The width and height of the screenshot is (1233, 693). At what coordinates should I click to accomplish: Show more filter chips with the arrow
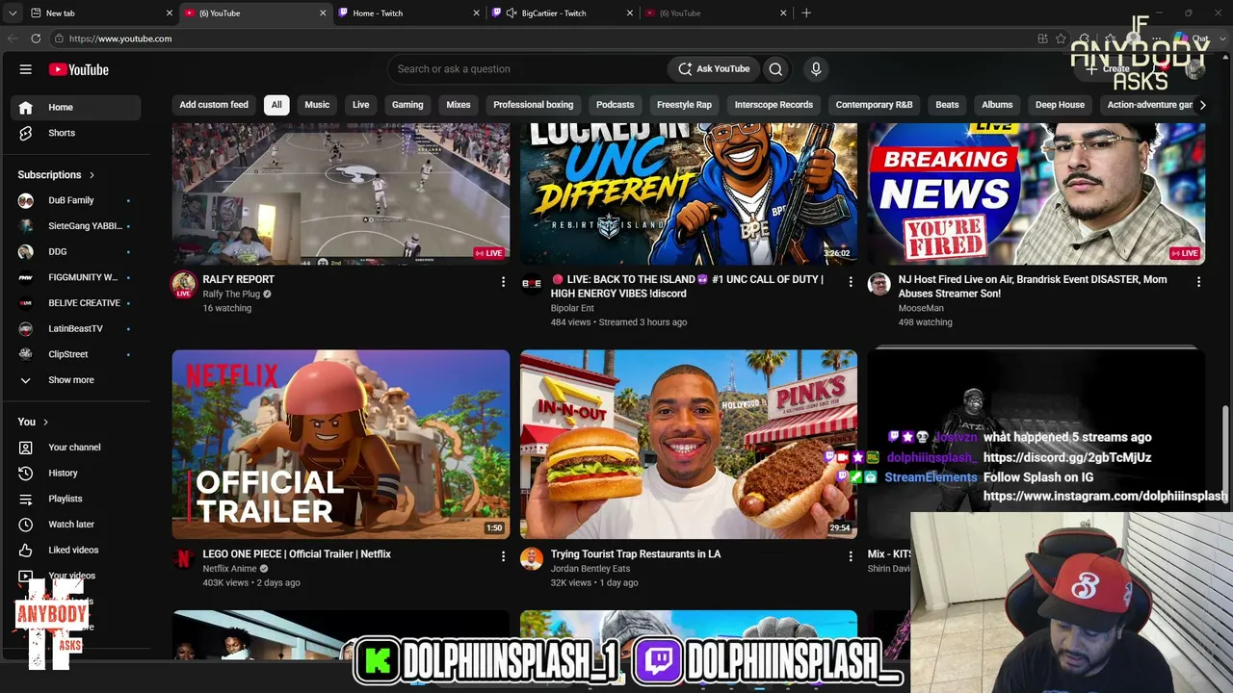coord(1202,105)
